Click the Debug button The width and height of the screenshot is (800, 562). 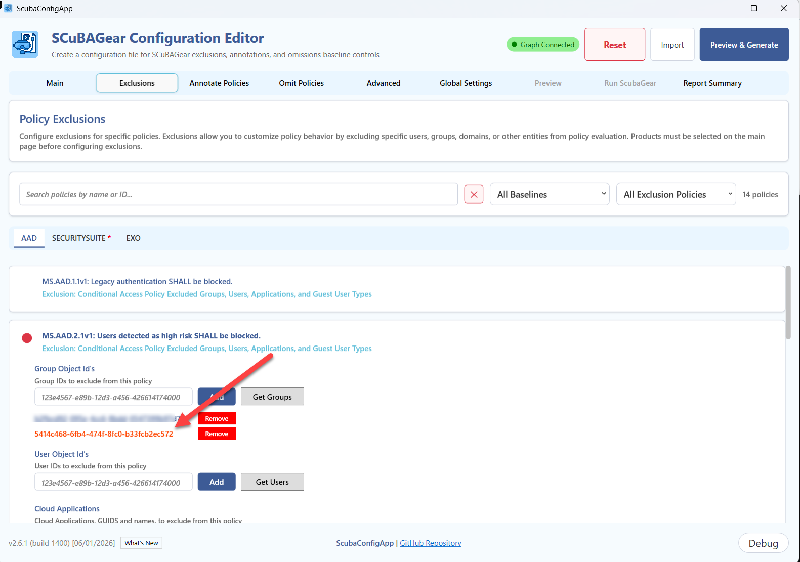point(764,543)
